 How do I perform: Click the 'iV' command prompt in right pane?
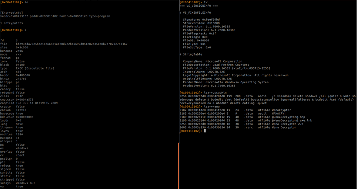click(194, 2)
